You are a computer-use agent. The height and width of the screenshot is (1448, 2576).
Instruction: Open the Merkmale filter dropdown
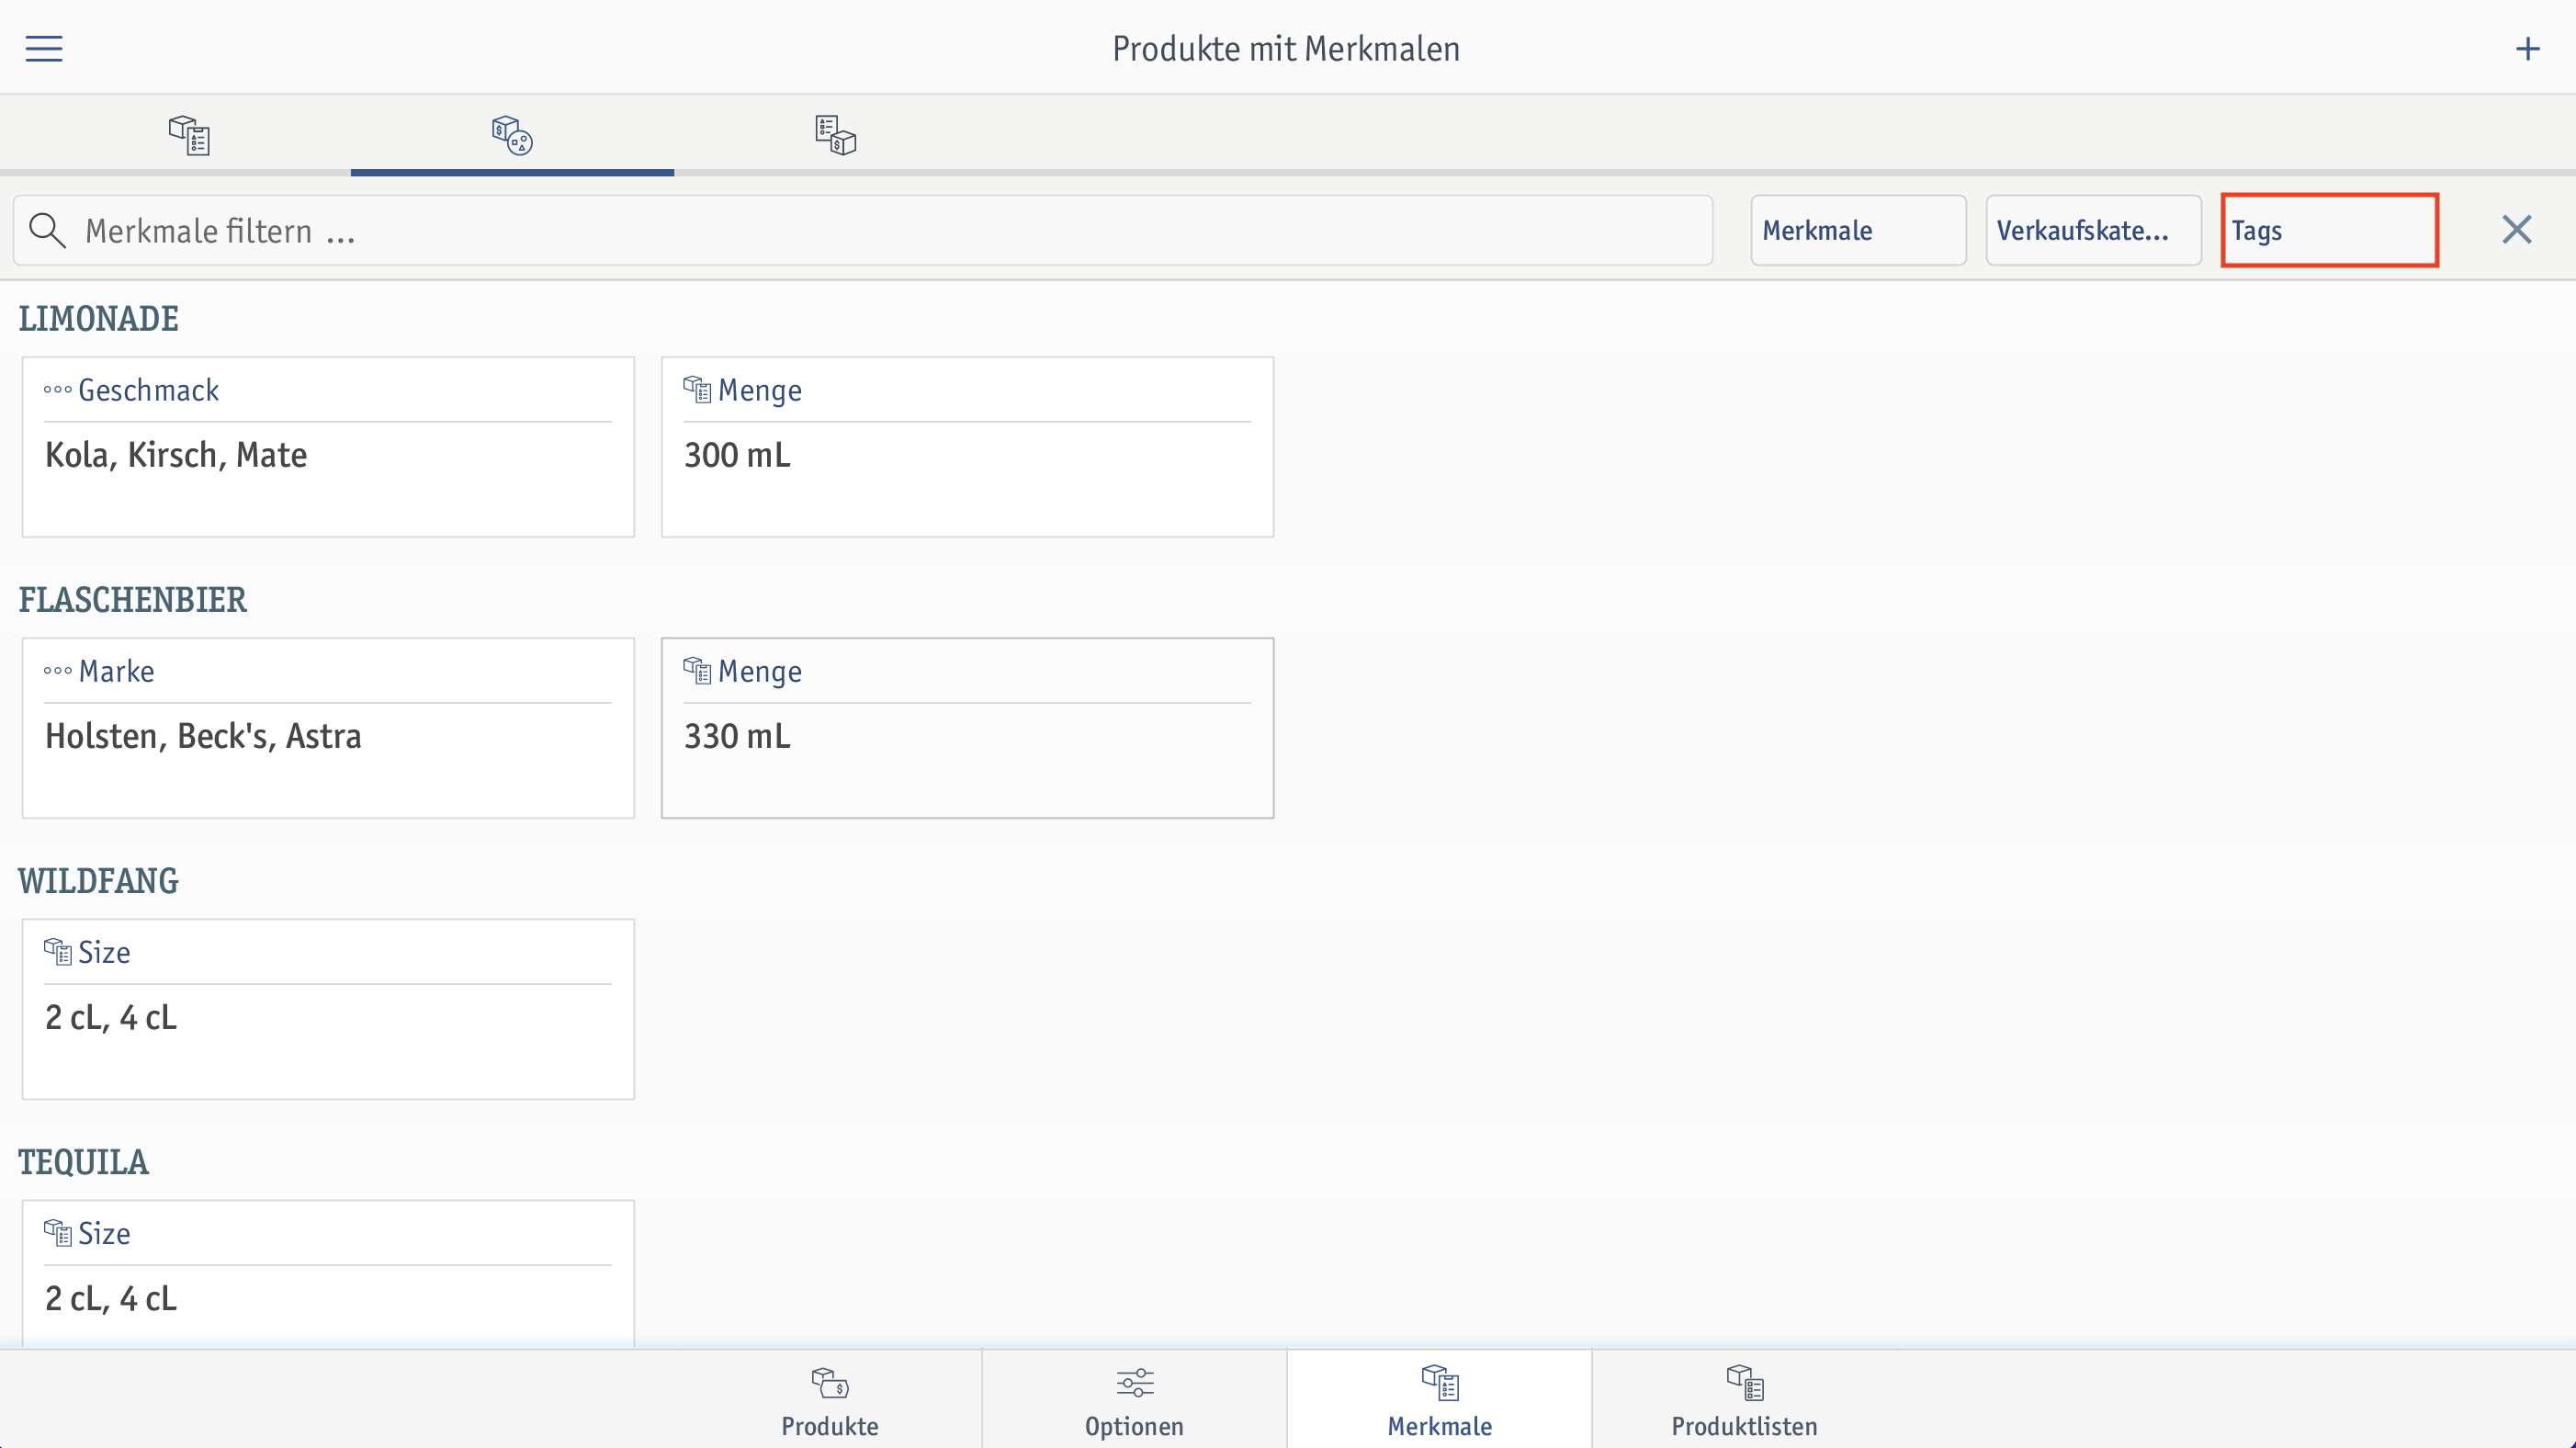[1858, 230]
